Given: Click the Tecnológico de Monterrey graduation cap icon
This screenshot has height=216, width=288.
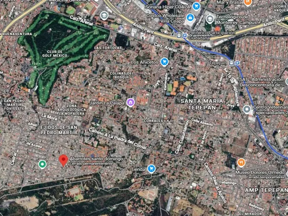Looking at the screenshot, I should (x=209, y=19).
